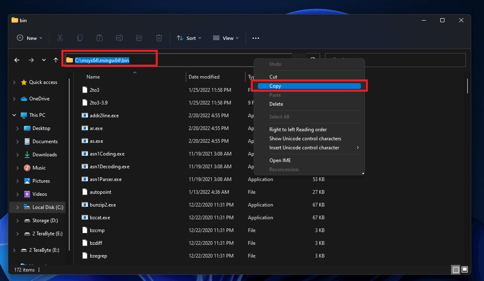Expand OneDrive tree node
This screenshot has height=281, width=484.
(14, 99)
